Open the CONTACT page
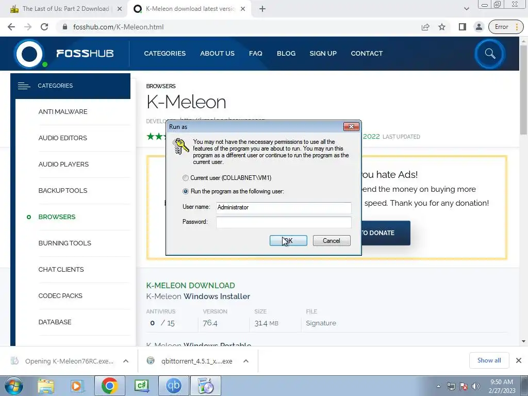The image size is (528, 396). pos(367,53)
